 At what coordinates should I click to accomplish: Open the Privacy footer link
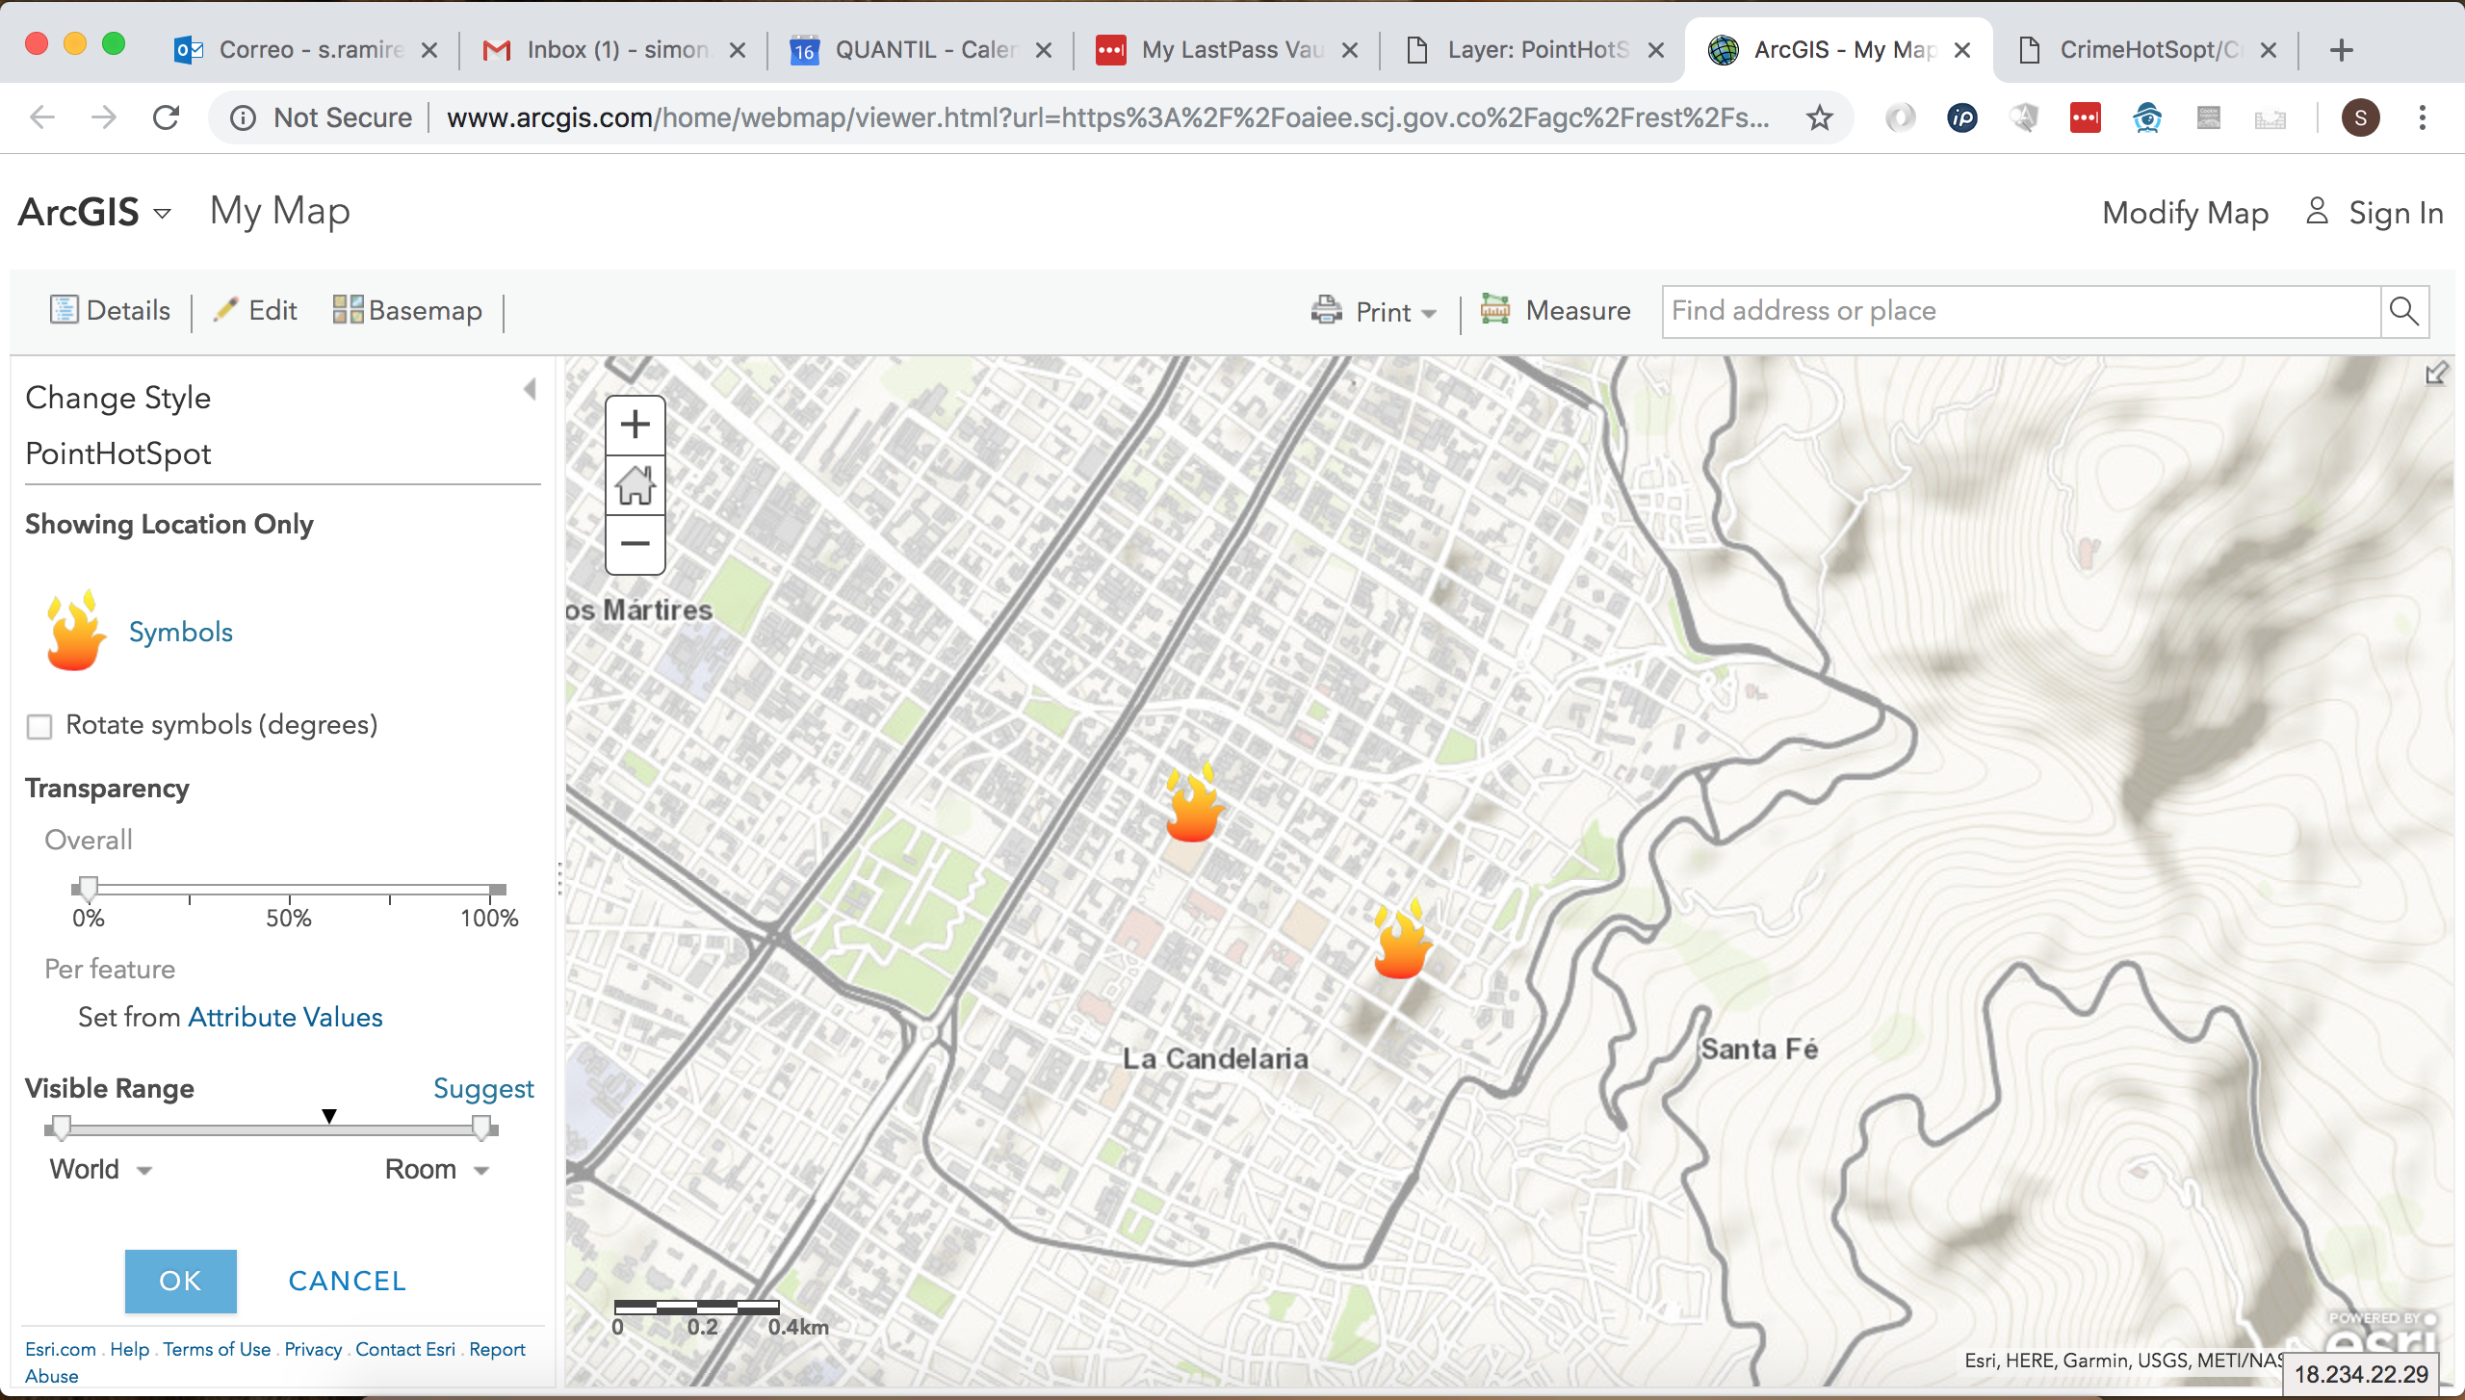coord(313,1349)
